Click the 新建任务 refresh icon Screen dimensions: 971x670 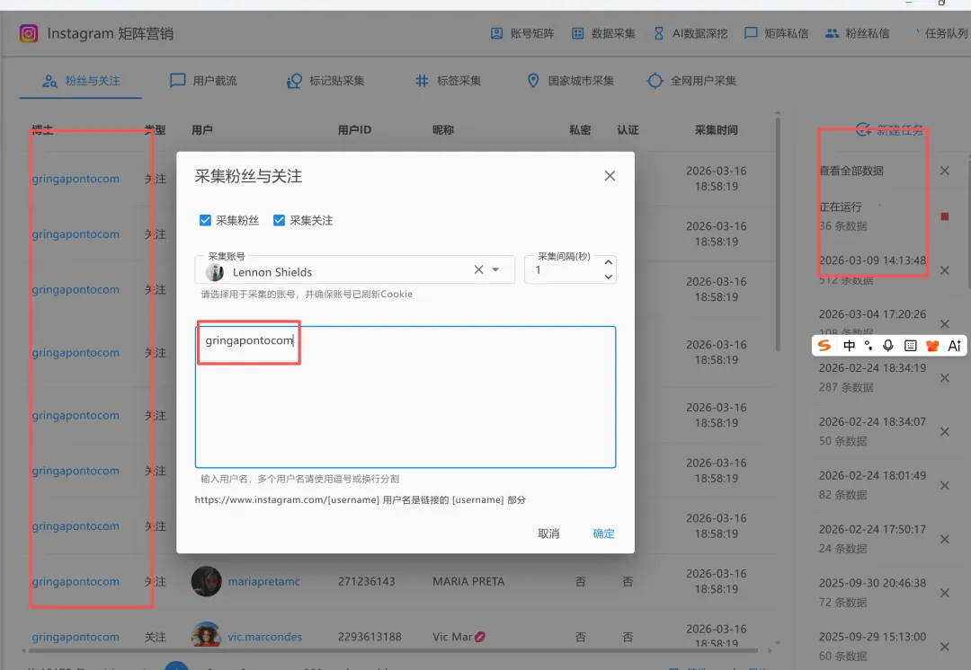861,130
